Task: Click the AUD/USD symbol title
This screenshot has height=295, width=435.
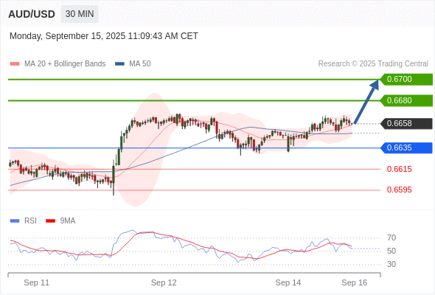Action: [32, 14]
